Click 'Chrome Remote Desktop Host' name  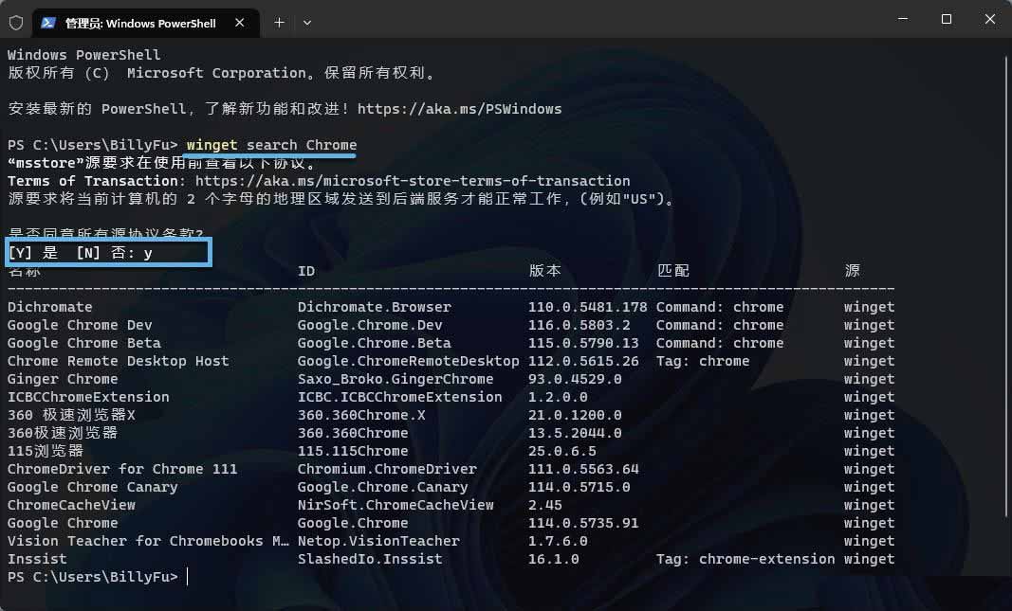click(119, 361)
